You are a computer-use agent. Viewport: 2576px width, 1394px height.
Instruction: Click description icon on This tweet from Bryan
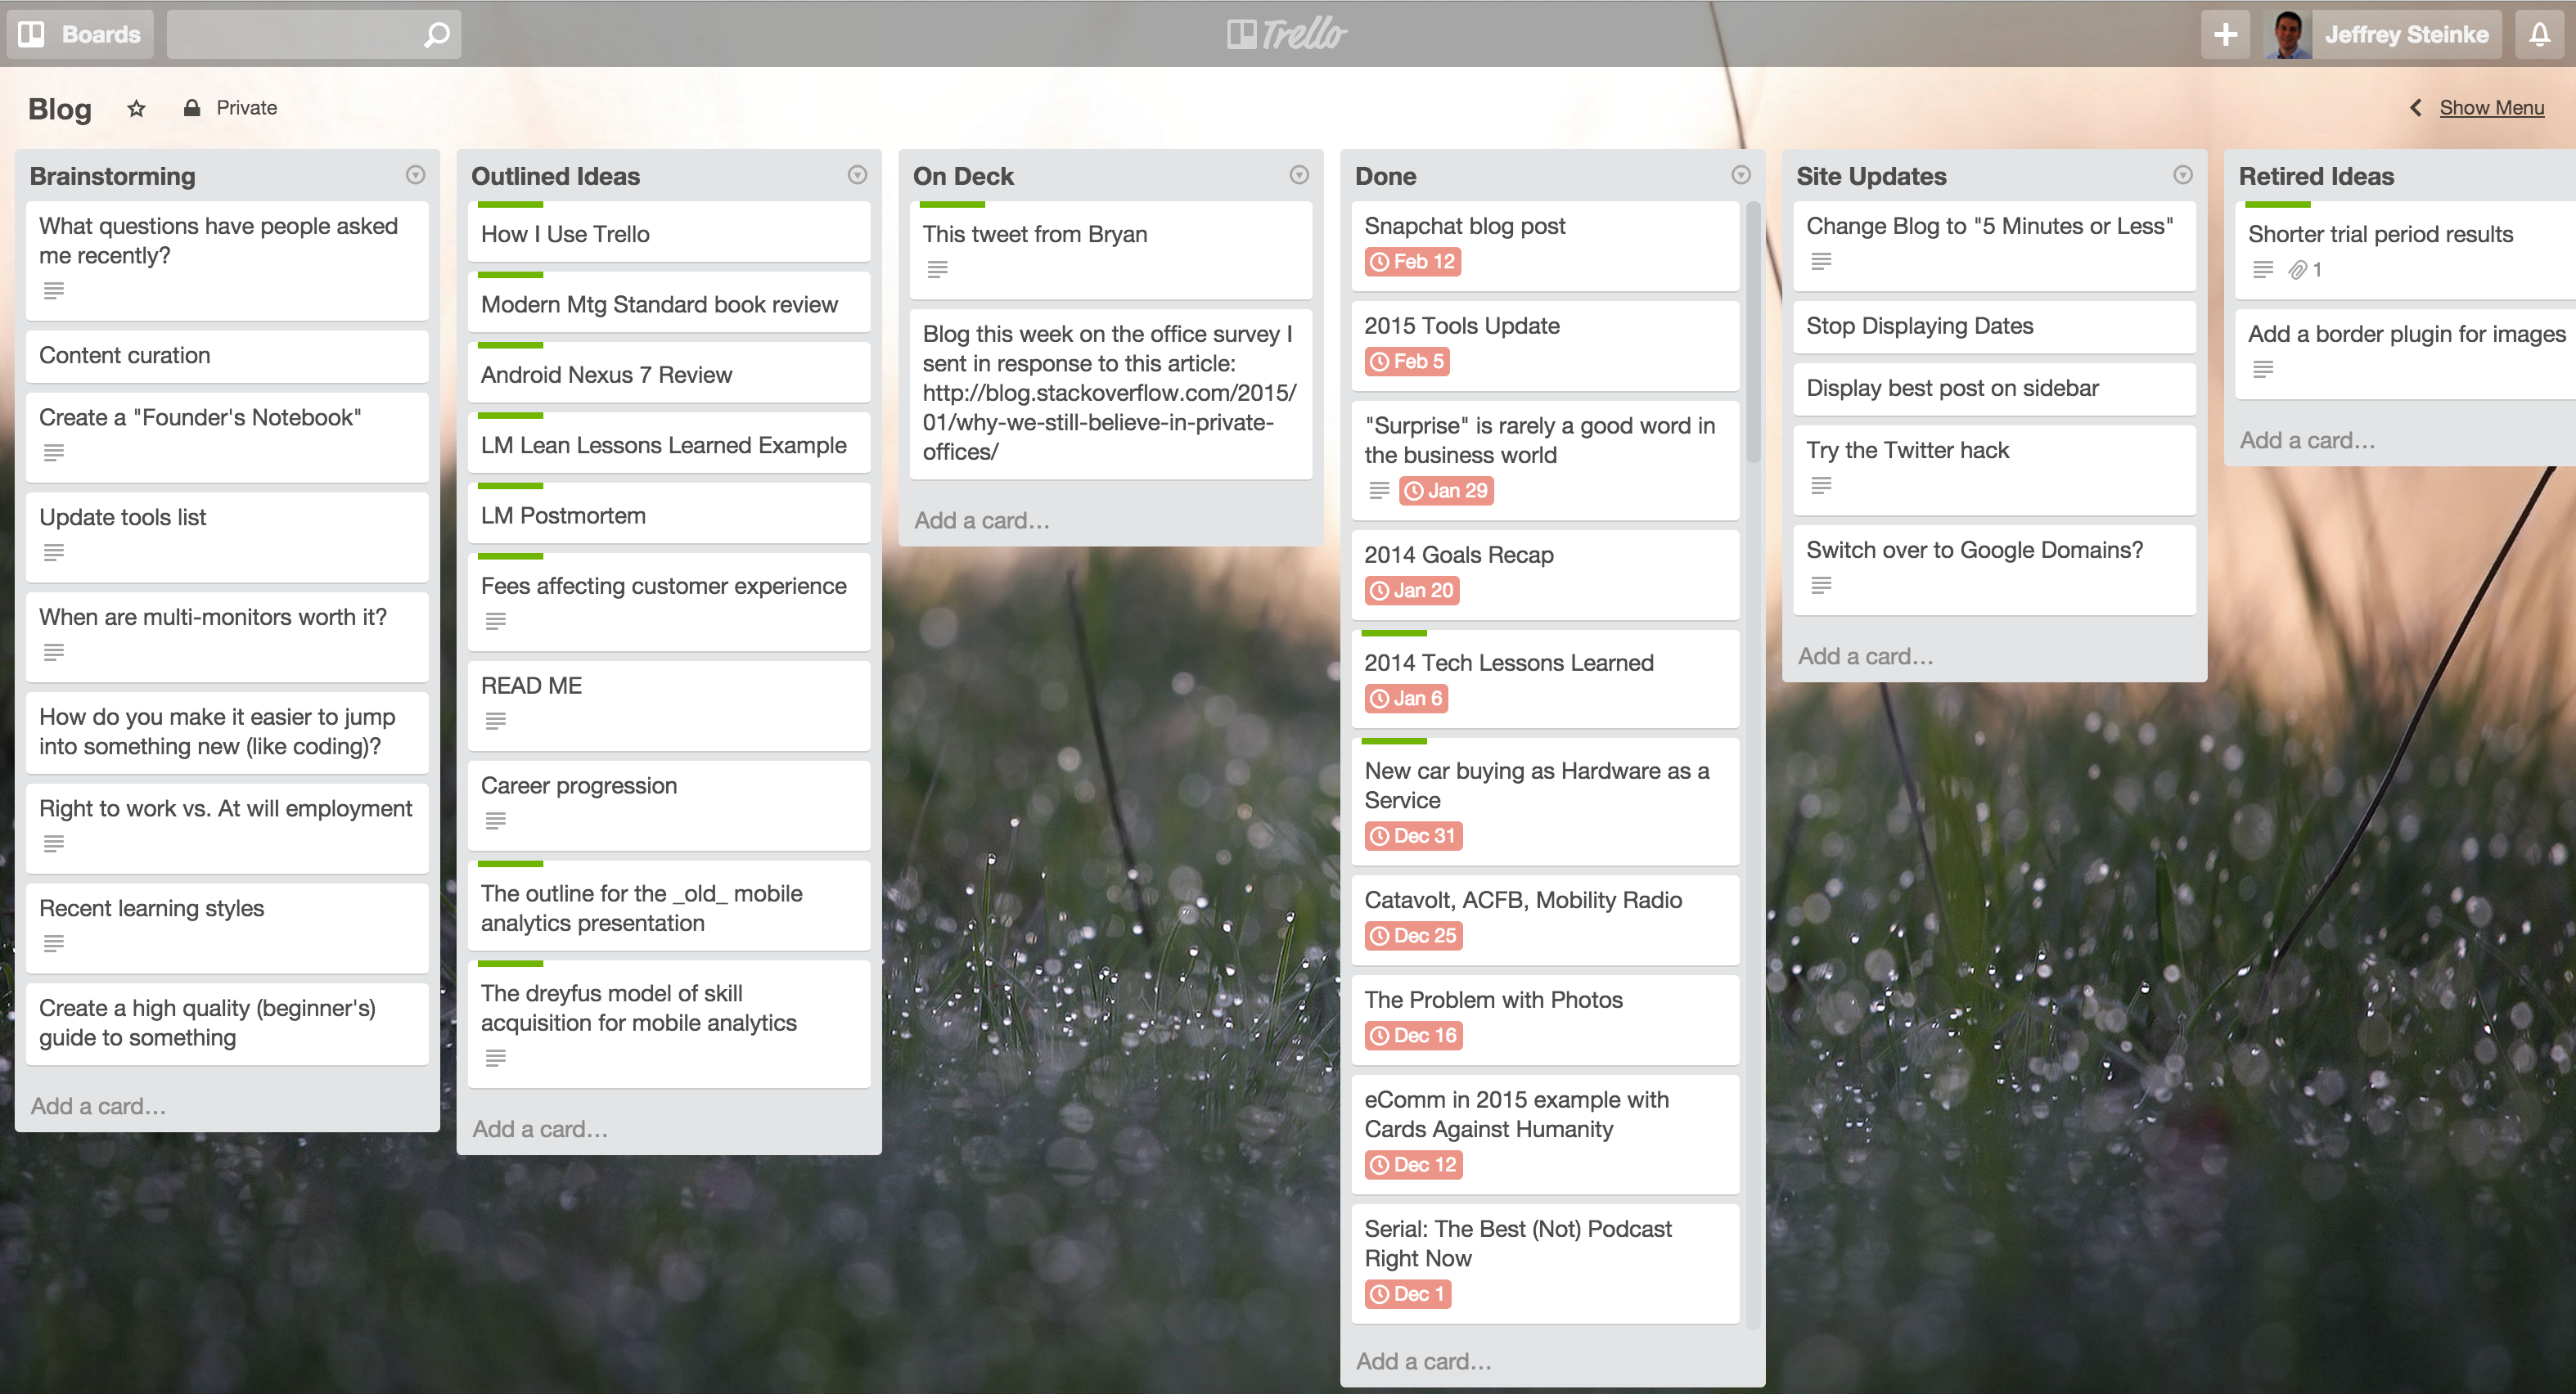point(937,270)
